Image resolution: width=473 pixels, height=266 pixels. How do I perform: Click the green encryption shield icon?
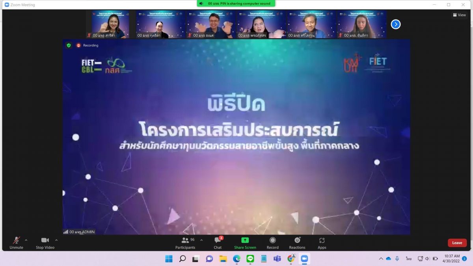[69, 45]
